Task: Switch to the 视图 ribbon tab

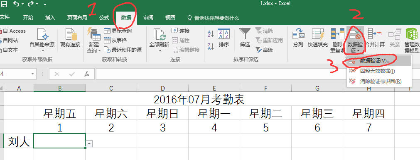Action: click(170, 18)
